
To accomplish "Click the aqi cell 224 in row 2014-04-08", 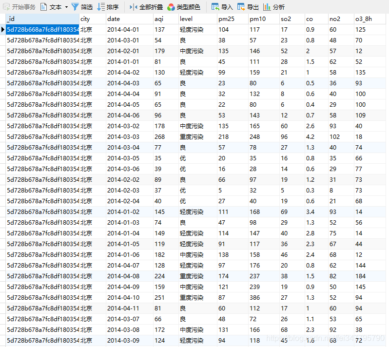I will coord(166,276).
